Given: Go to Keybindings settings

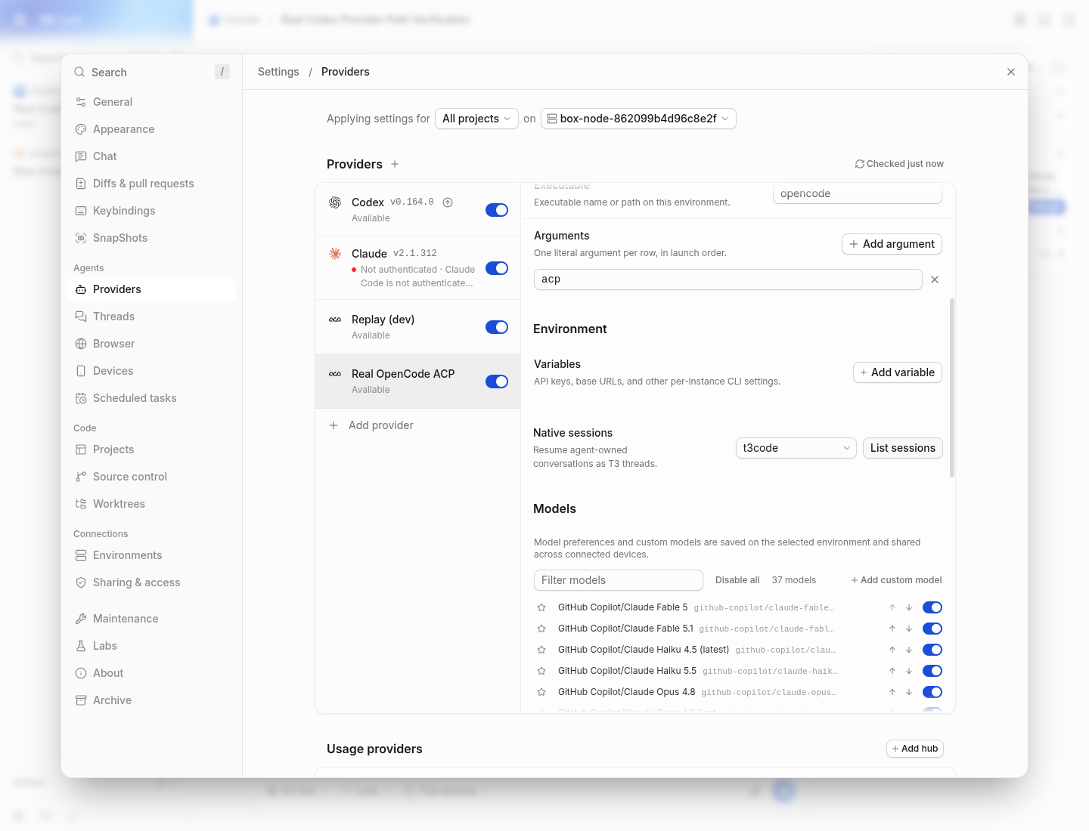Looking at the screenshot, I should coord(151,211).
